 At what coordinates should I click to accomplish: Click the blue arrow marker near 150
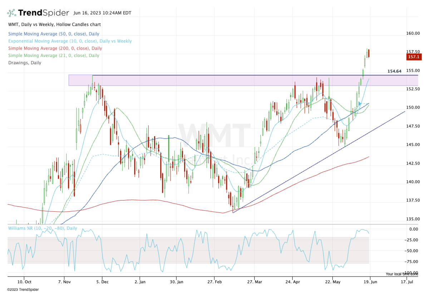[x=360, y=104]
